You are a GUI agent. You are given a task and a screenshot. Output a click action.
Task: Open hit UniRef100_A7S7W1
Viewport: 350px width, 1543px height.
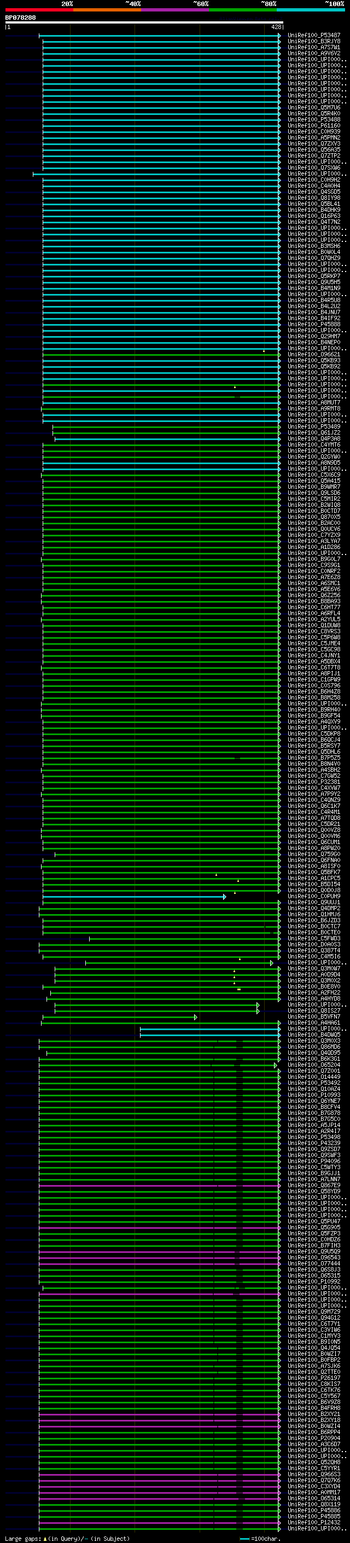point(313,47)
